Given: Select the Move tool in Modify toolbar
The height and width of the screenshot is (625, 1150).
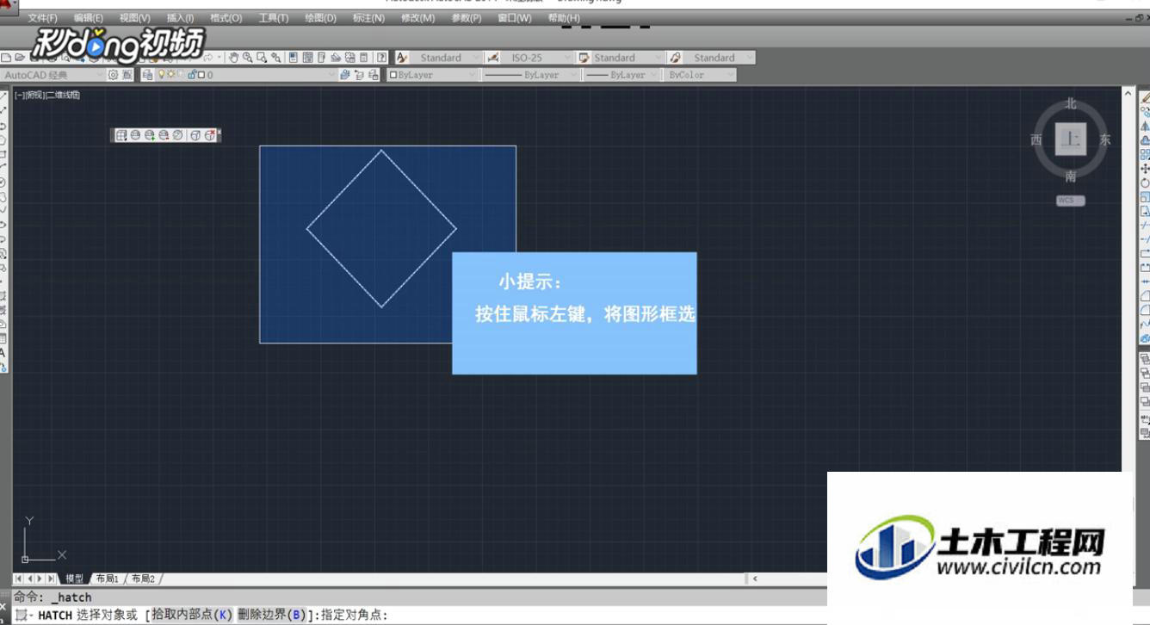Looking at the screenshot, I should tap(1145, 169).
